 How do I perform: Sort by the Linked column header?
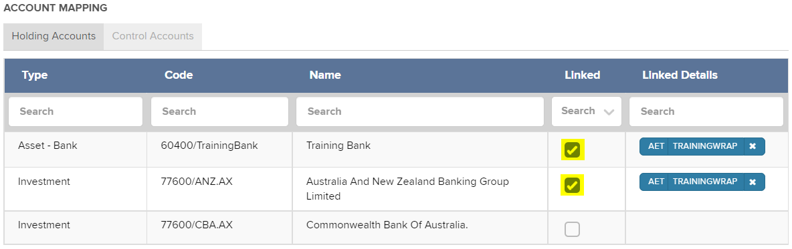(x=583, y=75)
